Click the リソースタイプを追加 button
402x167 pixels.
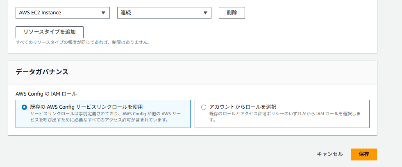click(50, 32)
